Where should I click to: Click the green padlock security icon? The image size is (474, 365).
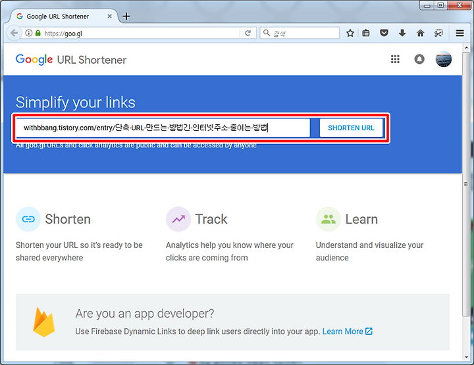[38, 33]
